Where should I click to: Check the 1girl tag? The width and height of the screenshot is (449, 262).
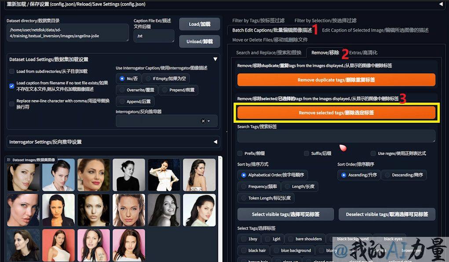(x=268, y=239)
